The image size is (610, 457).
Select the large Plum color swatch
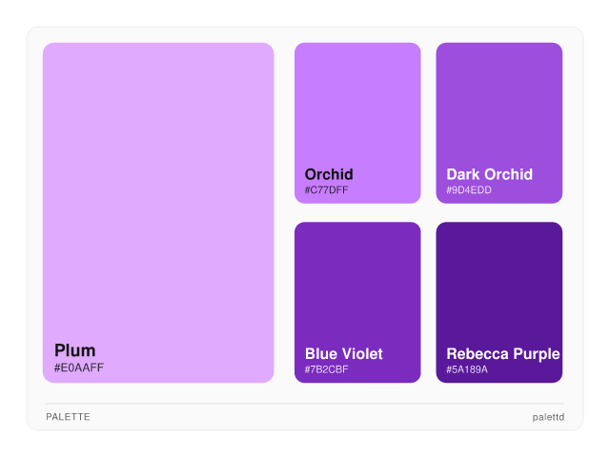pos(158,190)
